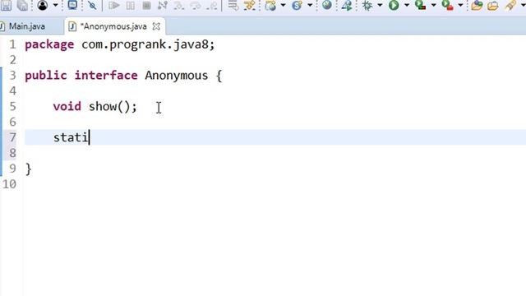Click line number 5 in the gutter

click(13, 106)
